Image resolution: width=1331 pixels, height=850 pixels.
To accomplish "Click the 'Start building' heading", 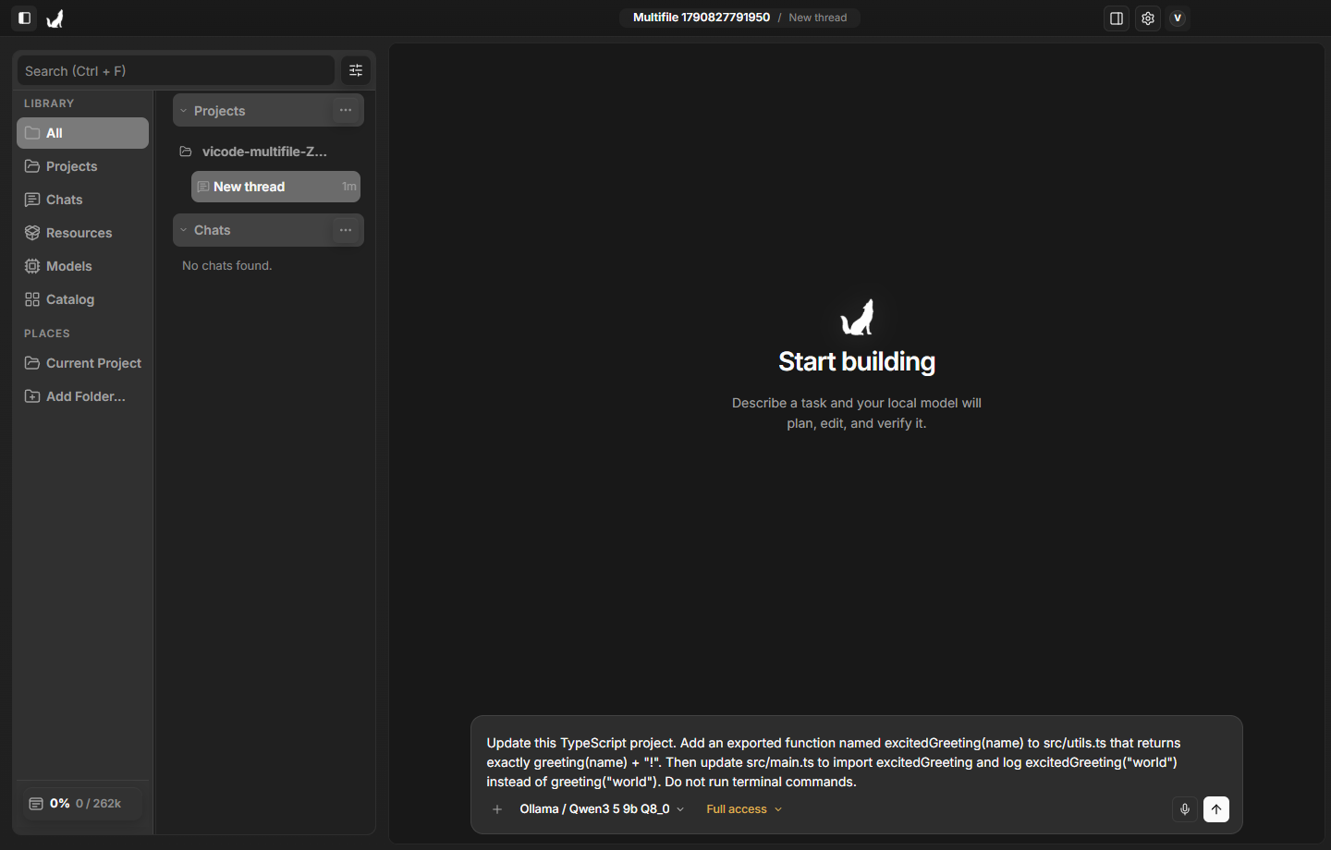I will click(857, 361).
